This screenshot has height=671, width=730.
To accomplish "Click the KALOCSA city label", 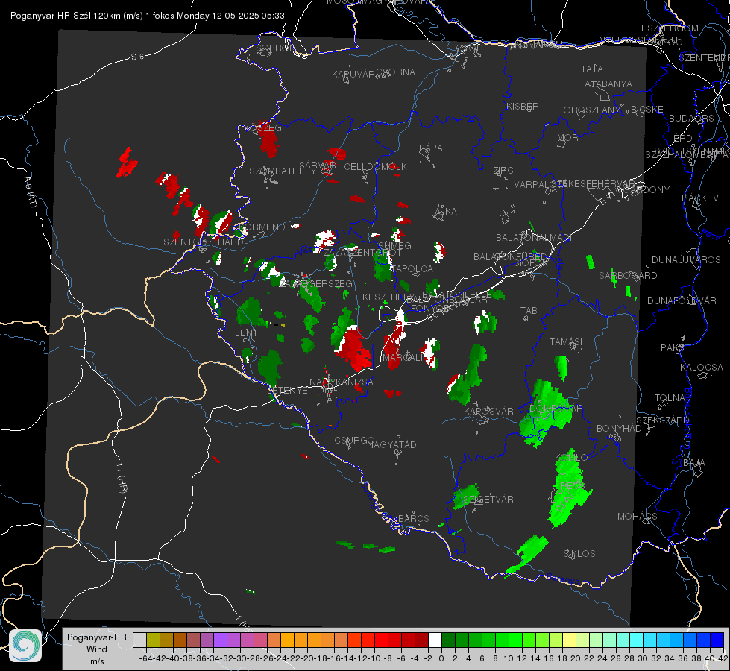I will [x=701, y=368].
